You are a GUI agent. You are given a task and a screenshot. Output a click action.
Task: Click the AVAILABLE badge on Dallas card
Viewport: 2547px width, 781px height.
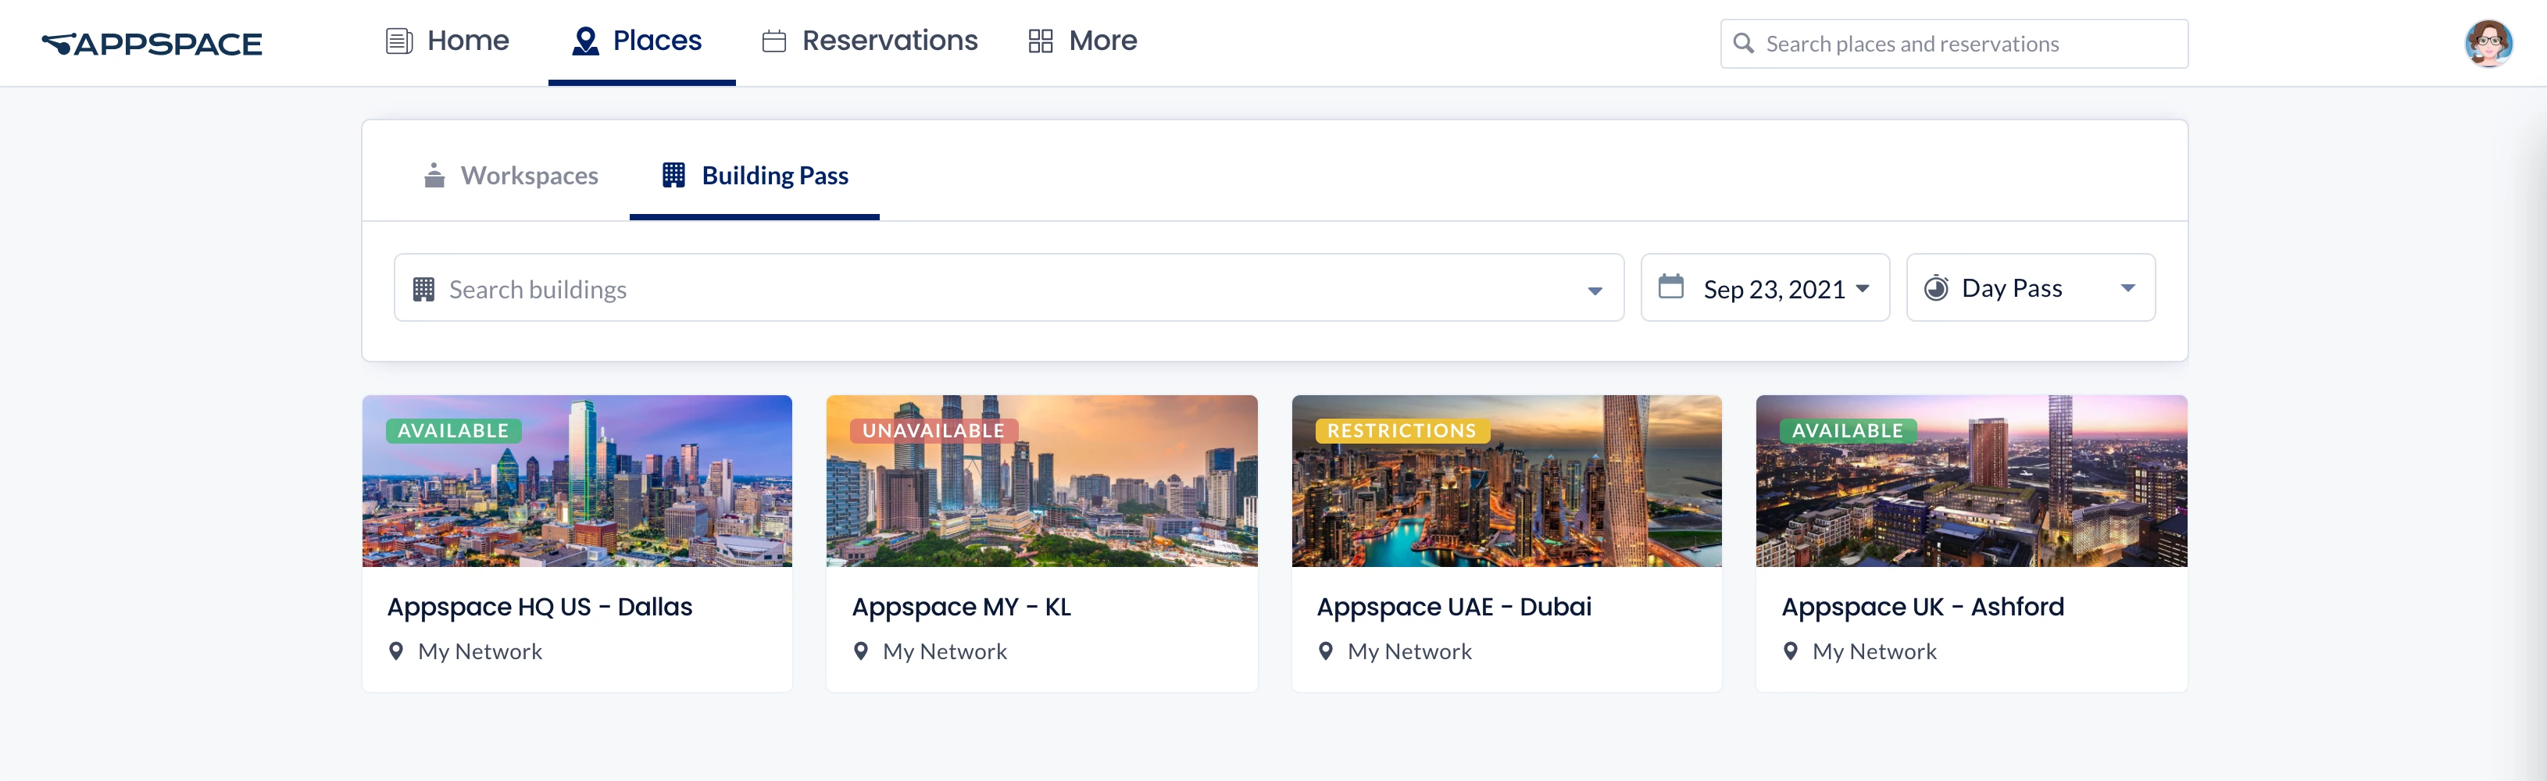click(x=453, y=431)
